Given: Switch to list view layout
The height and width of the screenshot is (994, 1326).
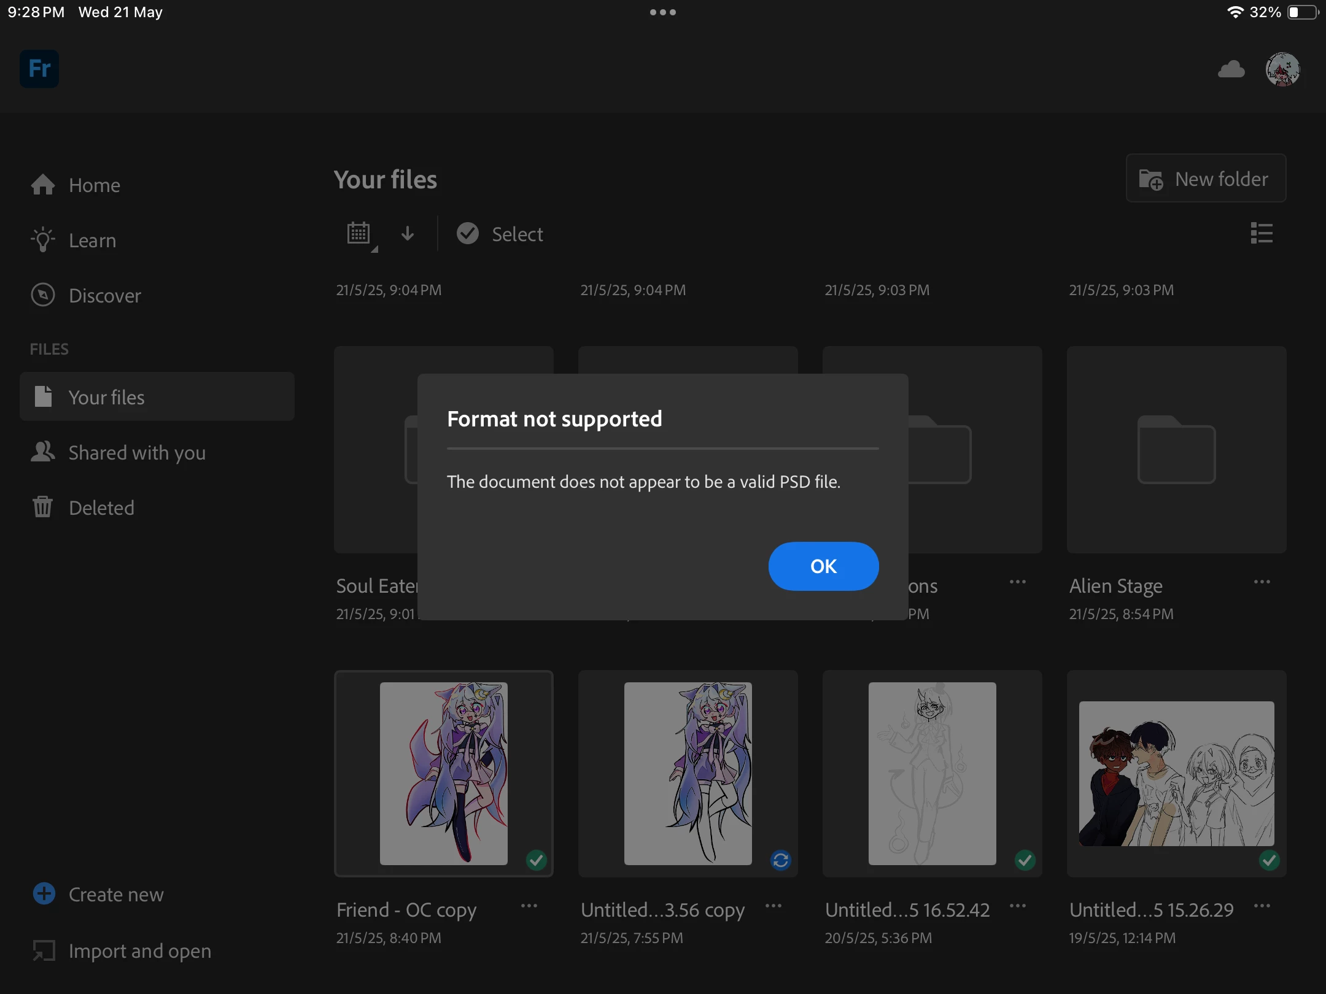Looking at the screenshot, I should pos(1262,233).
